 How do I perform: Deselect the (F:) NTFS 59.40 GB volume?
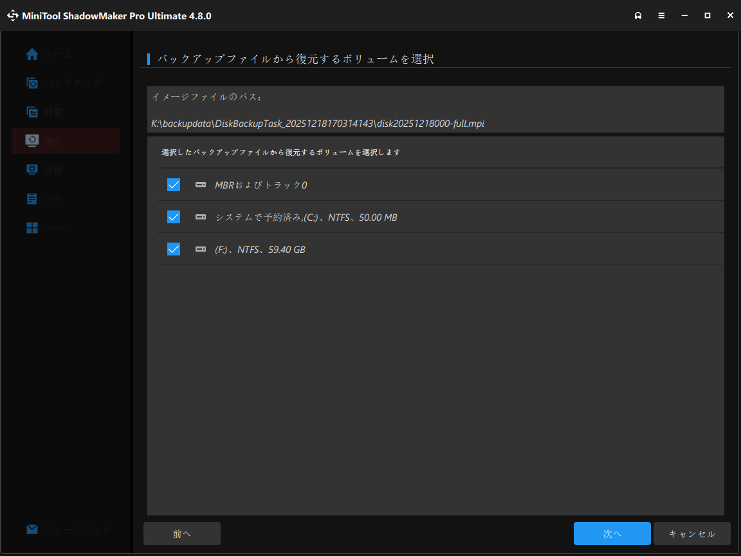click(x=173, y=249)
